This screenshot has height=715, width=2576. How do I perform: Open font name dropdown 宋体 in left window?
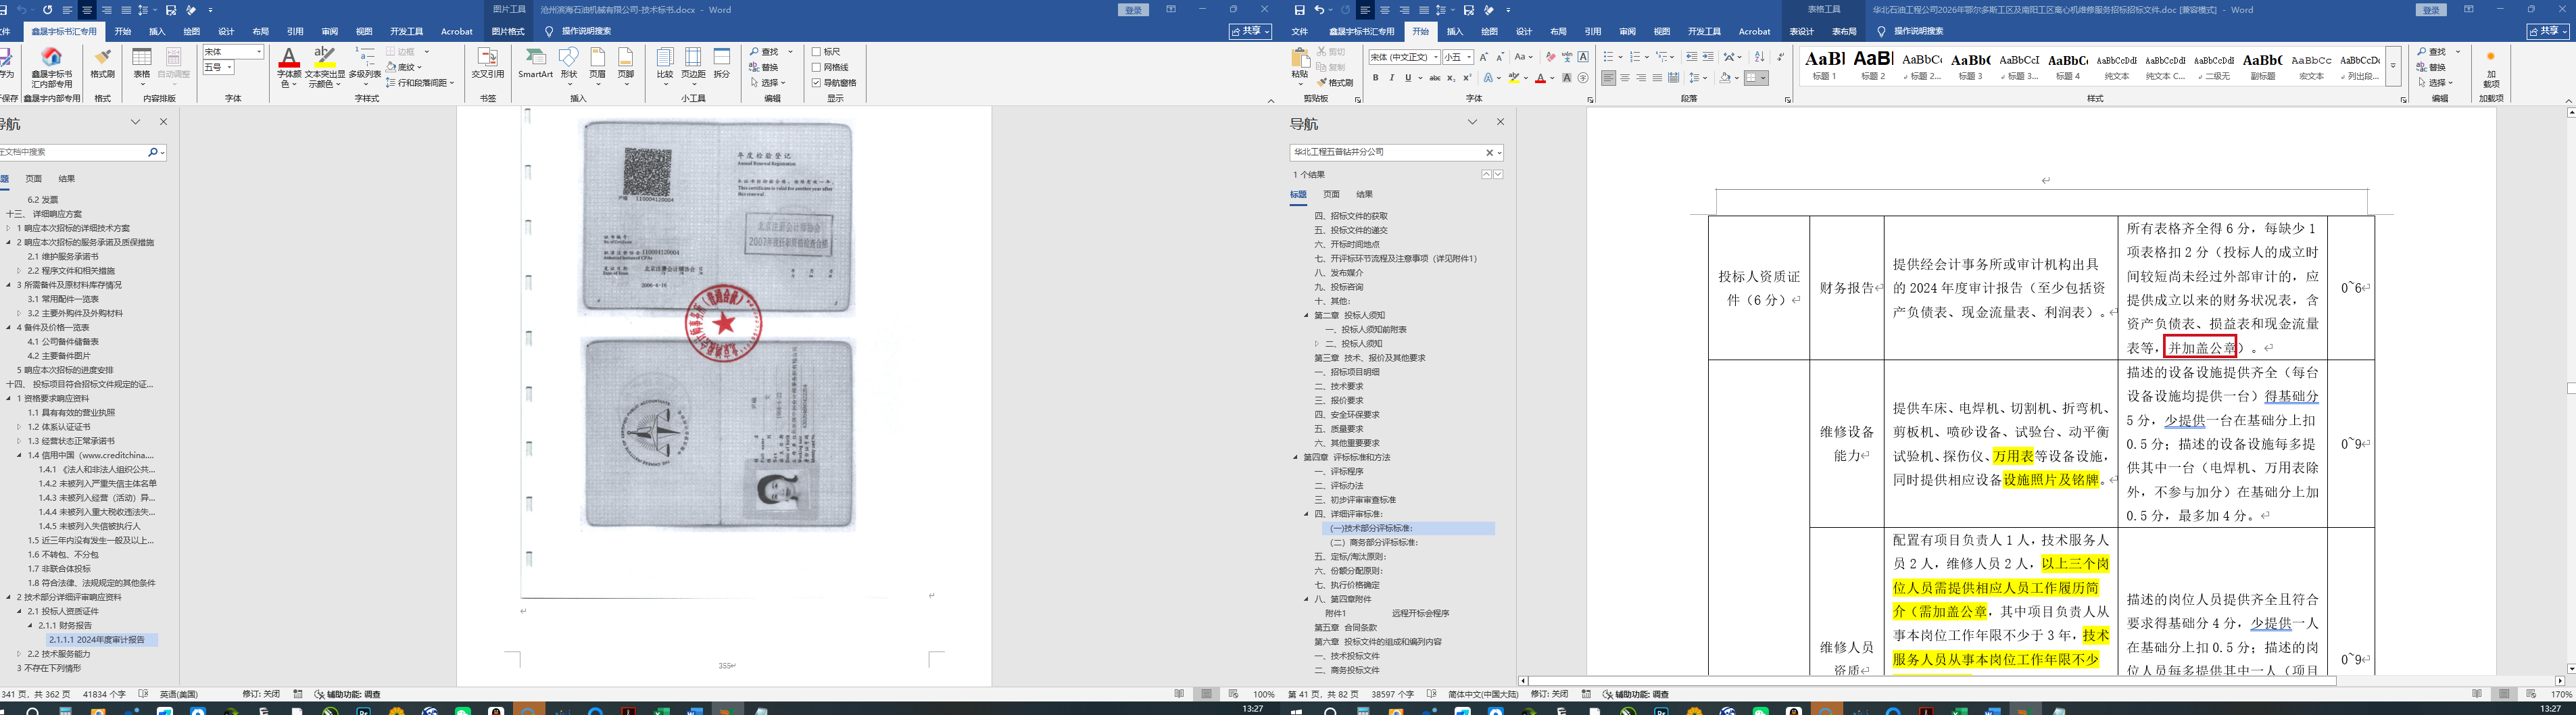(x=259, y=52)
